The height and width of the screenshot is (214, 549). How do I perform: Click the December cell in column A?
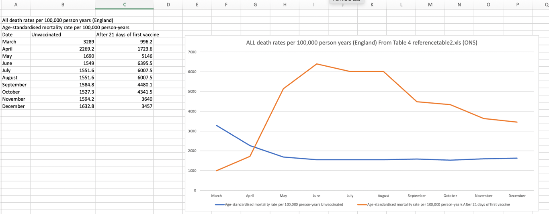pos(16,106)
